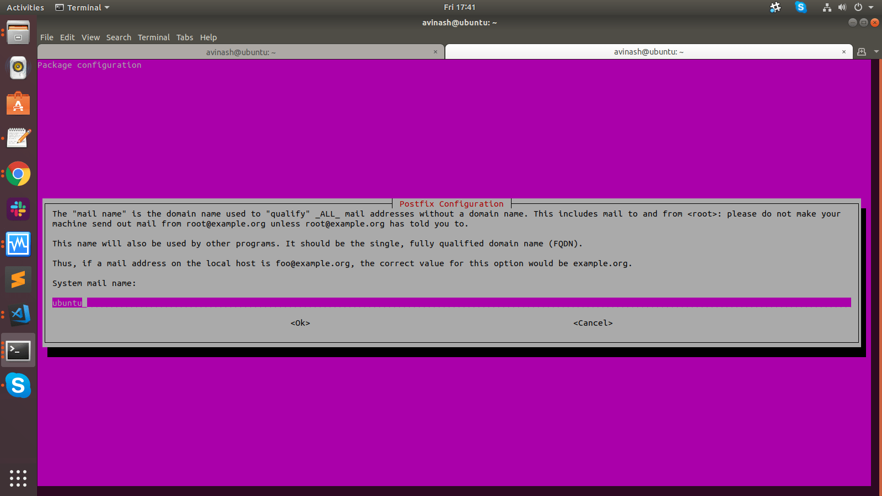Open the Files file manager
The height and width of the screenshot is (496, 882).
(x=18, y=33)
